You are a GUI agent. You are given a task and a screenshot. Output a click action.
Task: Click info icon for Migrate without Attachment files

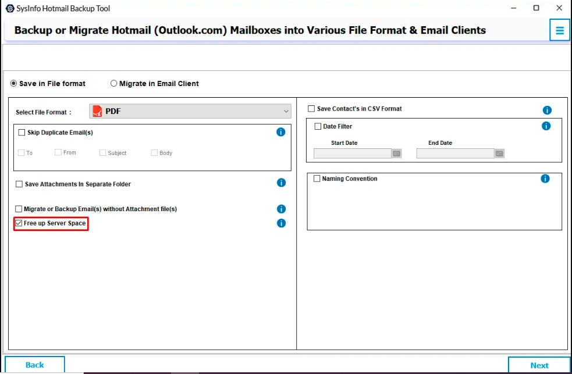pyautogui.click(x=281, y=209)
